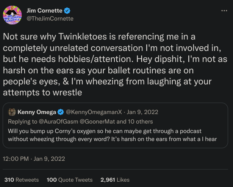Open the Kenny Omega name in quoted tweet
The width and height of the screenshot is (233, 187).
37,112
